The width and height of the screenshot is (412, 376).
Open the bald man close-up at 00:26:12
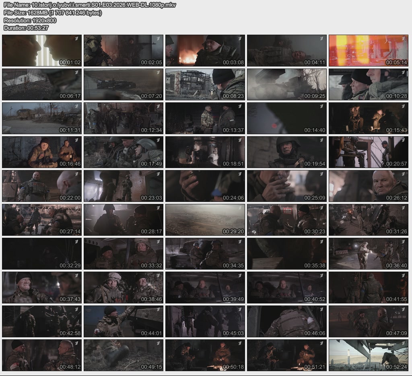[x=369, y=186]
